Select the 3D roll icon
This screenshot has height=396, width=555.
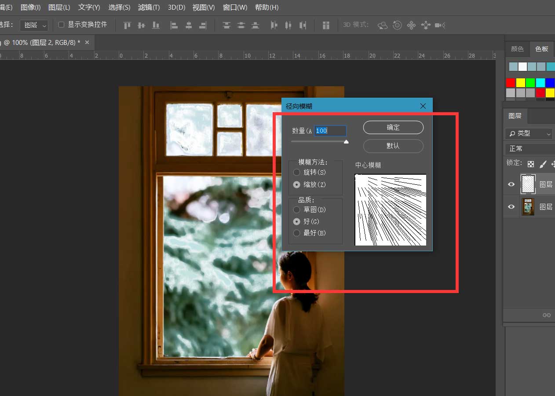coord(397,25)
